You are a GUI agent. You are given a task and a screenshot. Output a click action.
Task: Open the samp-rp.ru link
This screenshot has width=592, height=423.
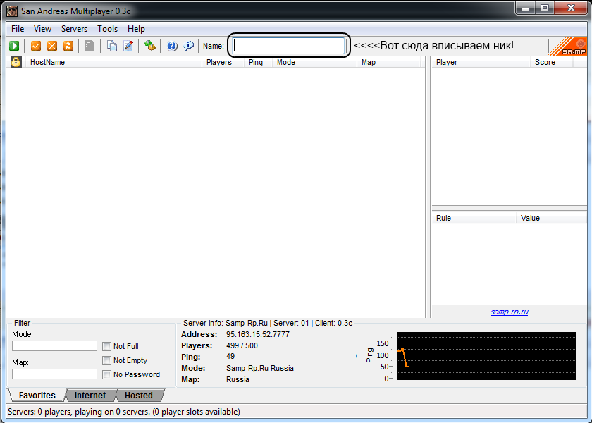(x=510, y=312)
